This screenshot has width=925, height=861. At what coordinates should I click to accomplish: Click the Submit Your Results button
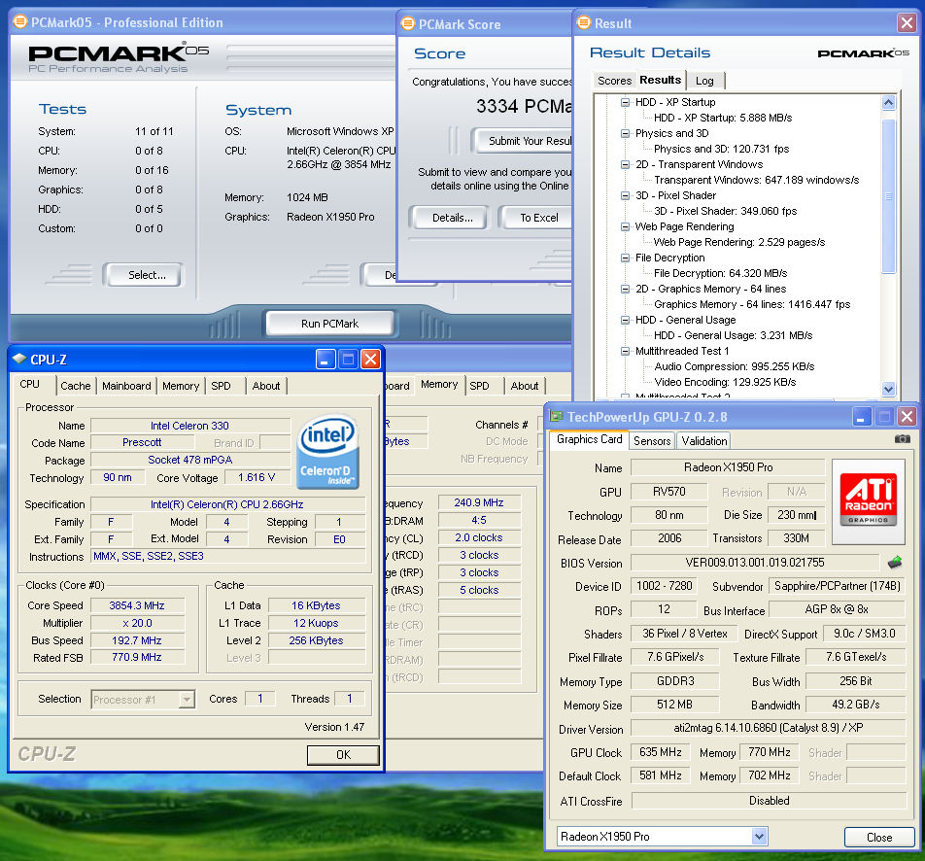(523, 141)
